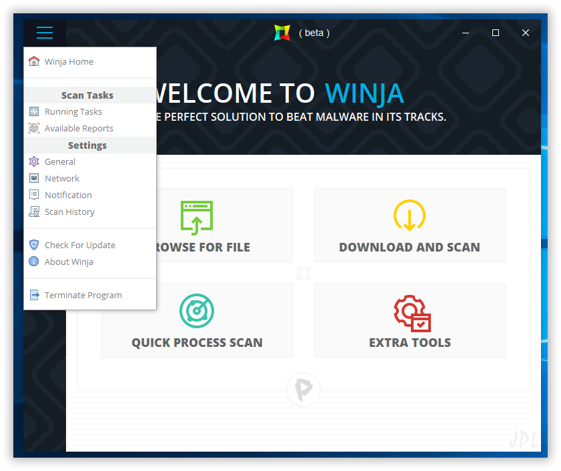Viewport: 561px width, 471px height.
Task: Open Available Reports menu entry
Action: [90, 128]
